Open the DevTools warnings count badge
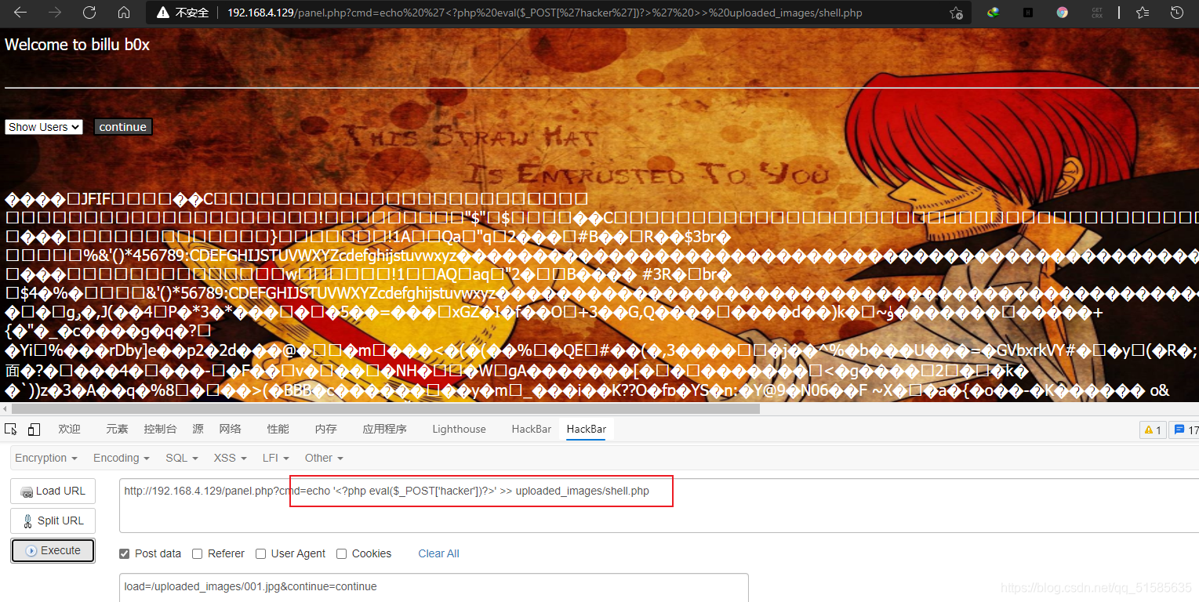This screenshot has height=602, width=1199. coord(1153,430)
